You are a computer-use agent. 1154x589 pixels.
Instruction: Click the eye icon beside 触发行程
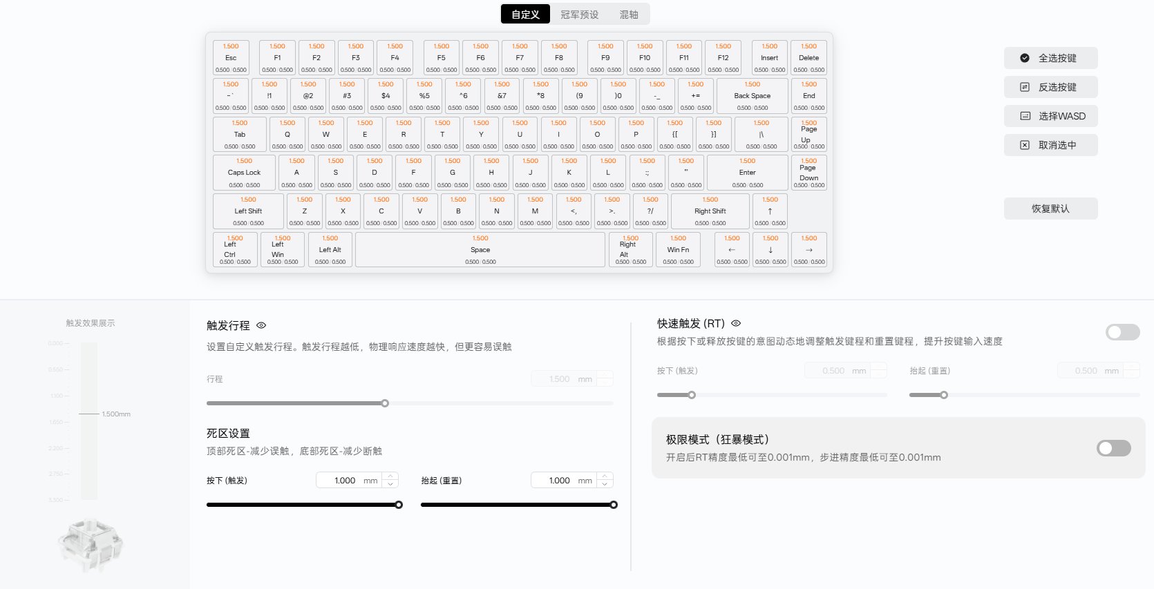tap(261, 325)
